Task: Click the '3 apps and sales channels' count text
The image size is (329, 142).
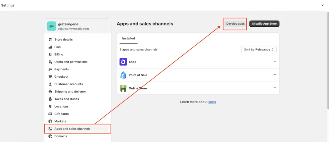Action: [x=138, y=50]
